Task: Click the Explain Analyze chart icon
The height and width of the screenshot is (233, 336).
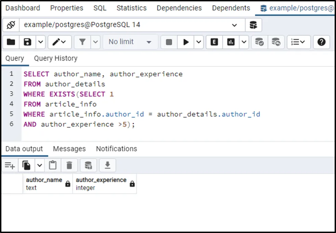Action: point(231,42)
